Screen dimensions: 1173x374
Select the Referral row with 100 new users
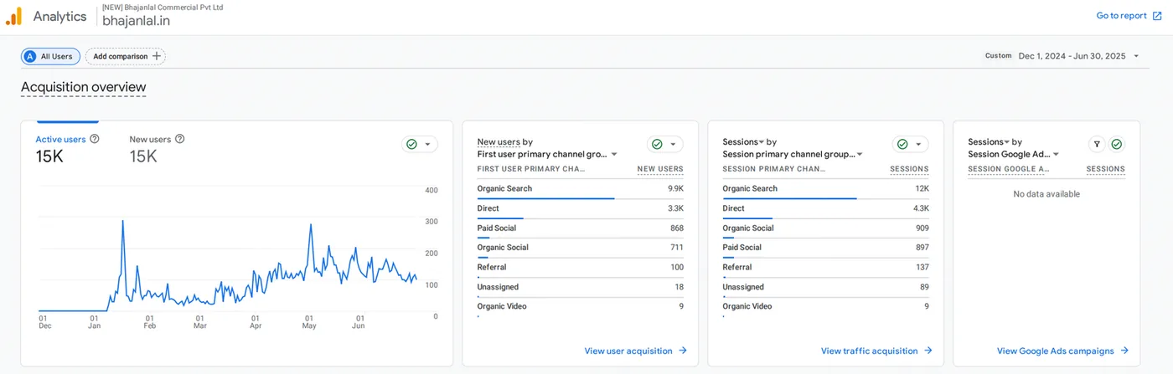click(x=581, y=268)
